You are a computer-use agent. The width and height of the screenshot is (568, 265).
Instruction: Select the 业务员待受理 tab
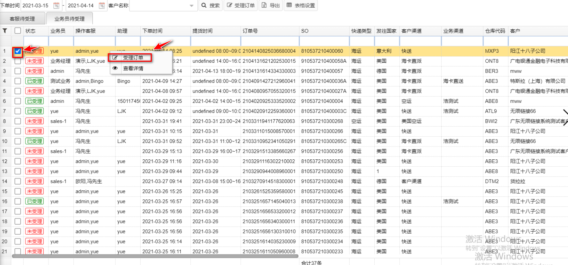point(69,19)
